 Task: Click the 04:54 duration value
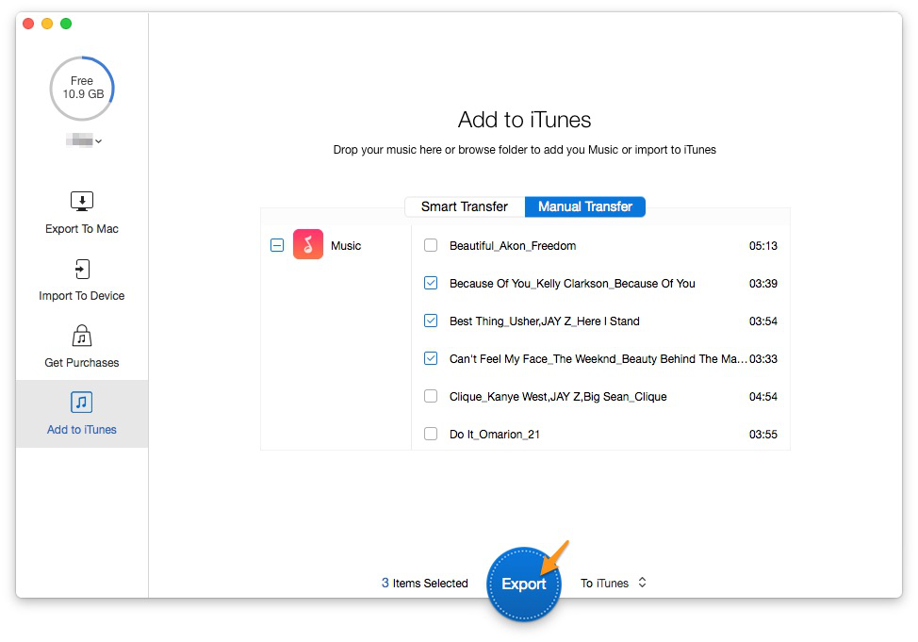click(763, 397)
